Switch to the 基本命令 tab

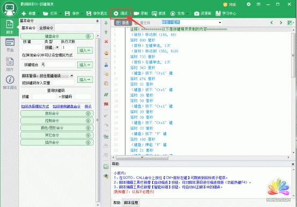[x=28, y=28]
